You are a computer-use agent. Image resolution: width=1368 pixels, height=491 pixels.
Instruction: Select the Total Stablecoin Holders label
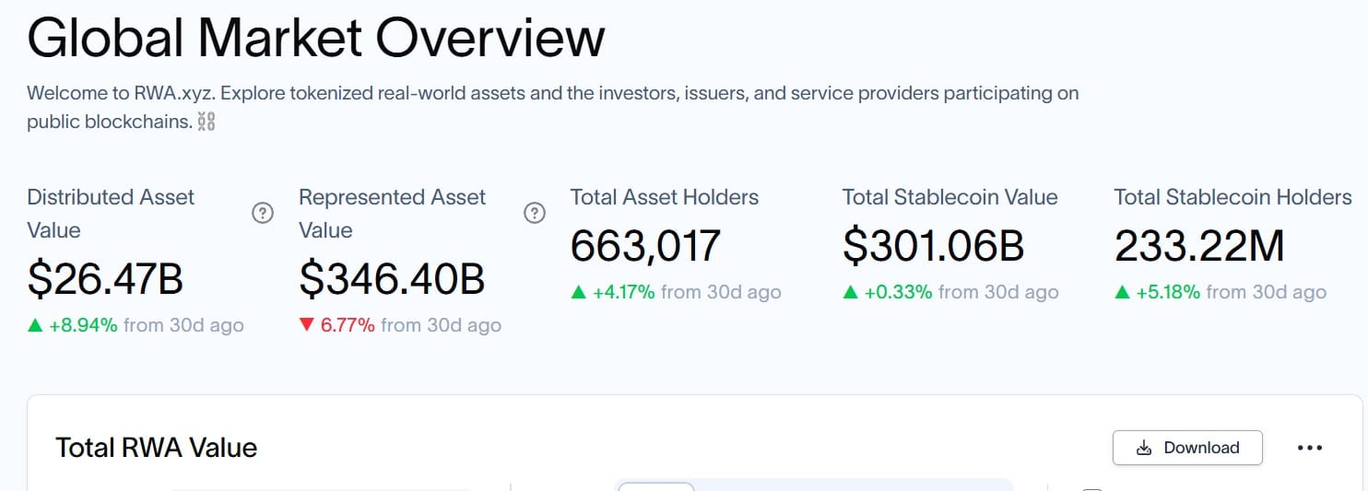tap(1233, 197)
